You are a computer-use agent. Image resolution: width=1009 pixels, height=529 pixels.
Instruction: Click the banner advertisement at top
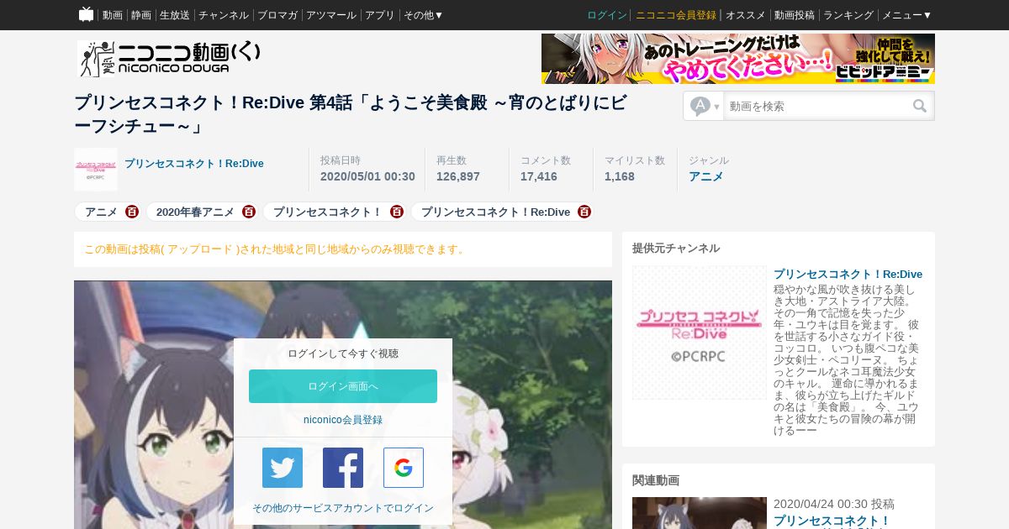tap(738, 59)
